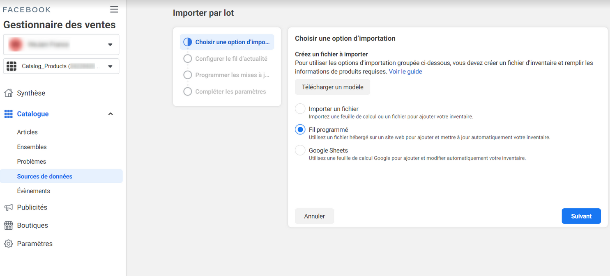Image resolution: width=610 pixels, height=276 pixels.
Task: Click the Synthèse home icon
Action: coord(8,93)
